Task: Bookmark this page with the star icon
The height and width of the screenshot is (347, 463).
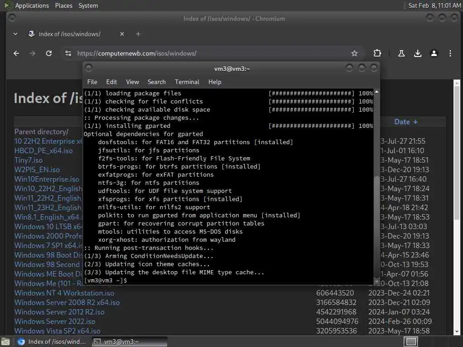Action: click(x=354, y=53)
